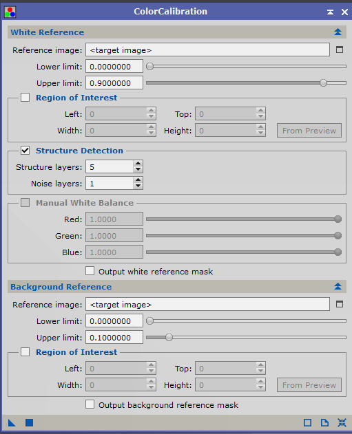Check Output background reference mask
This screenshot has width=352, height=434.
click(90, 404)
